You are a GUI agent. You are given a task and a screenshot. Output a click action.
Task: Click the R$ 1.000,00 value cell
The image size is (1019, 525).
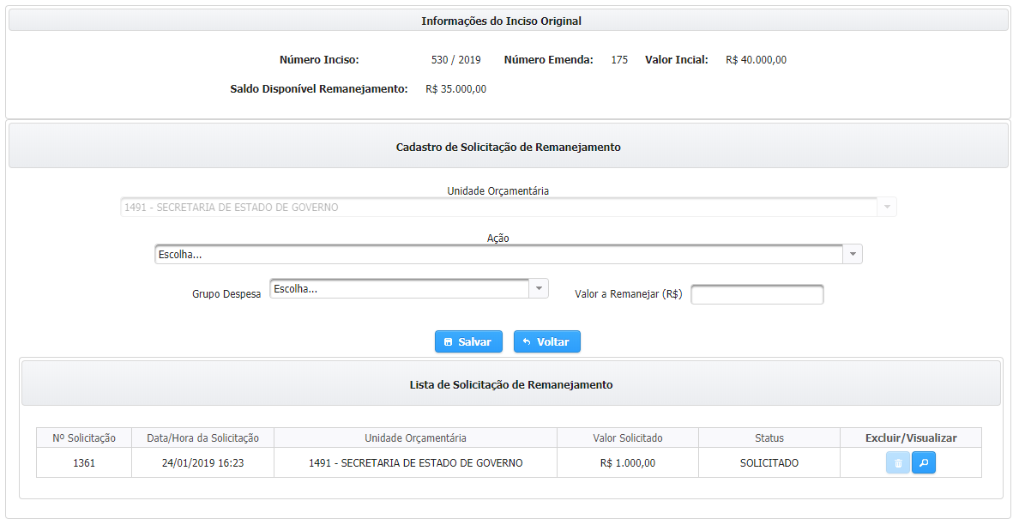click(x=628, y=463)
